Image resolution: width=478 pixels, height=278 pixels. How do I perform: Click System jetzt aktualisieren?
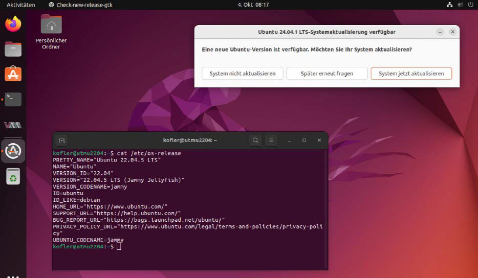[x=411, y=74]
